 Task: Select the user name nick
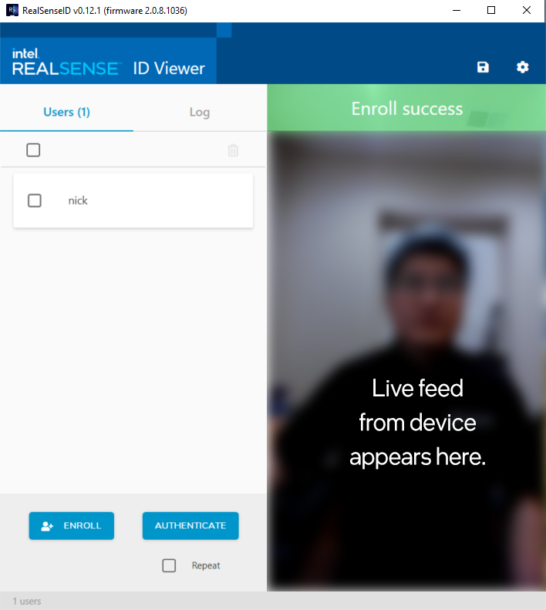(x=78, y=201)
